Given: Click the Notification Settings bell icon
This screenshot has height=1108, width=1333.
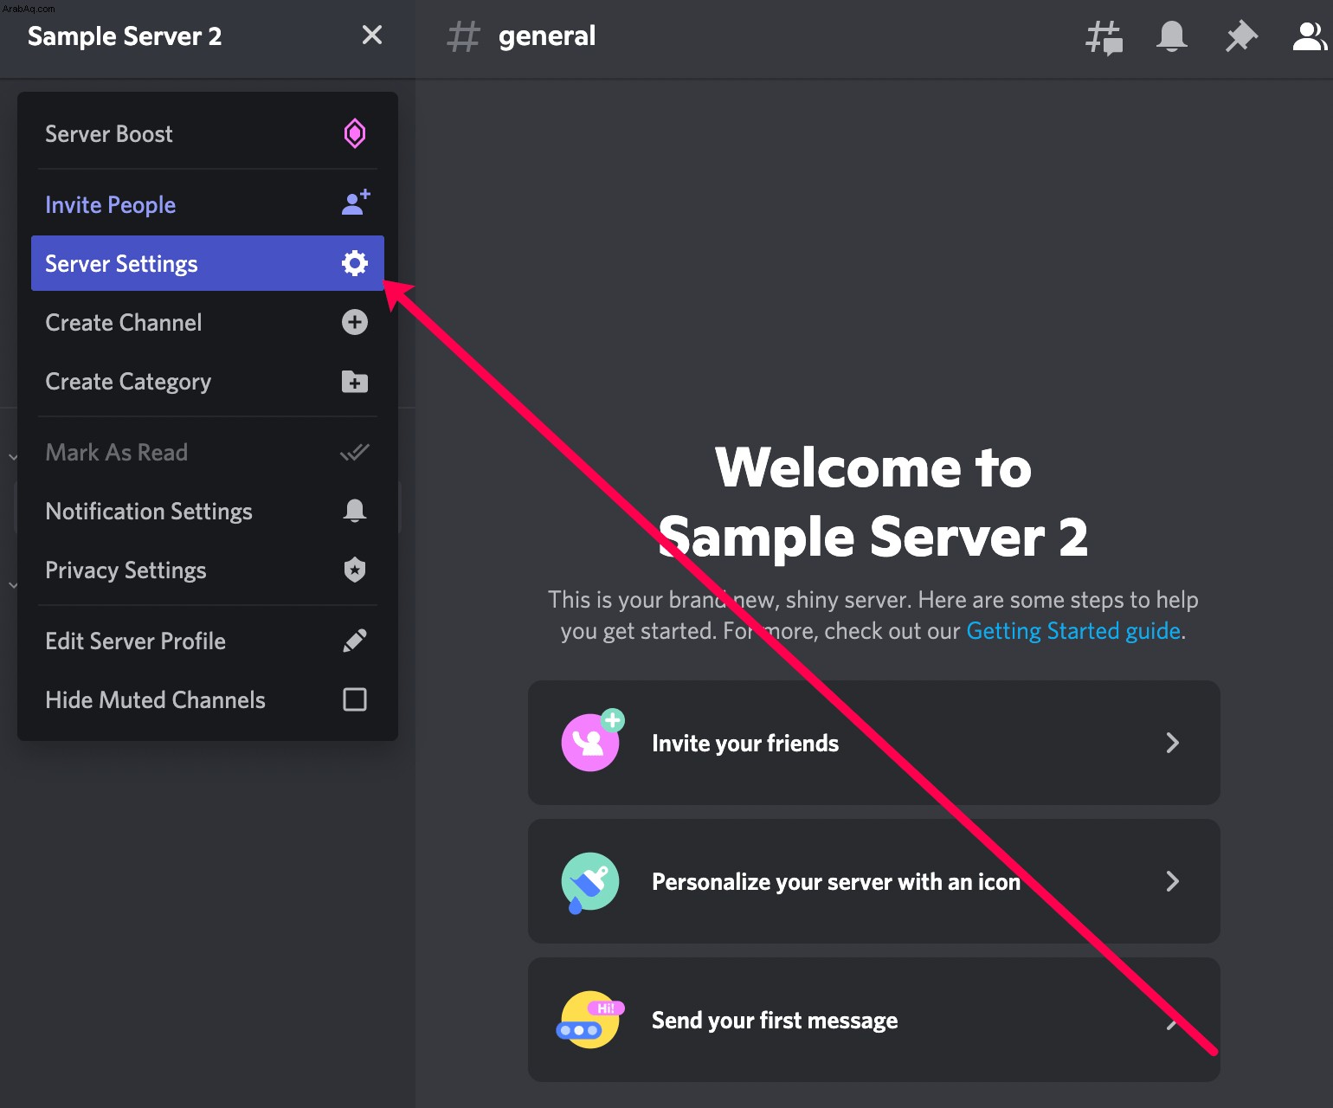Looking at the screenshot, I should [355, 511].
